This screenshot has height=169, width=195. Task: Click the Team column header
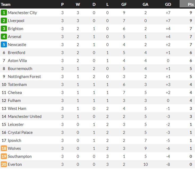(6, 4)
